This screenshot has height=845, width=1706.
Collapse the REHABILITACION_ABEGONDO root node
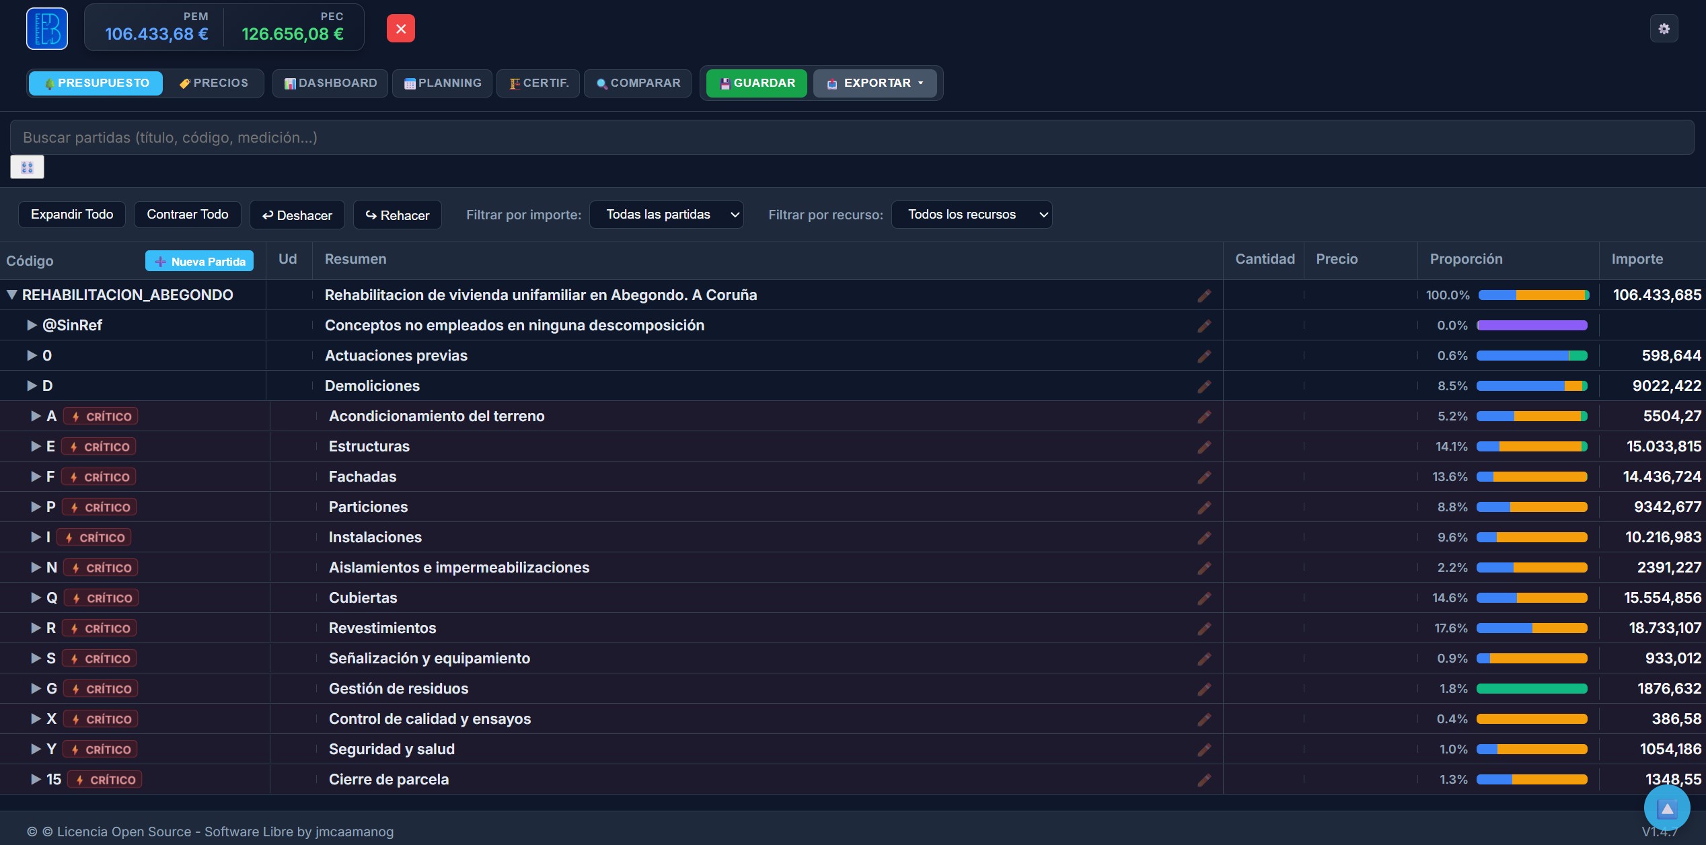tap(11, 295)
